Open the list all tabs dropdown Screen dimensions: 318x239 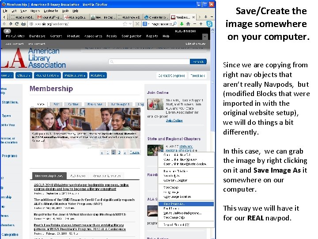click(x=212, y=17)
